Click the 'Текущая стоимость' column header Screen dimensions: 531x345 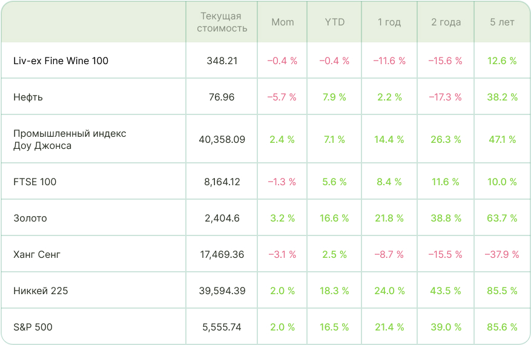coord(221,22)
